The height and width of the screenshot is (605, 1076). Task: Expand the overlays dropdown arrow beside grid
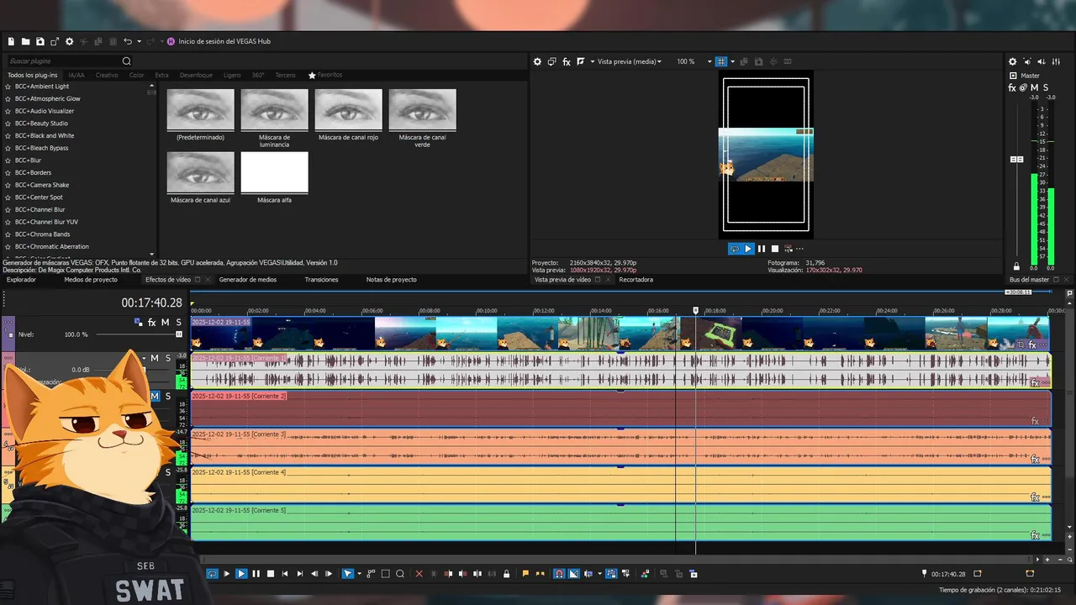733,61
